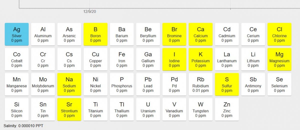Open the Rb Rubidium 0.01 ppm tile
The height and width of the screenshot is (130, 300).
(200, 84)
